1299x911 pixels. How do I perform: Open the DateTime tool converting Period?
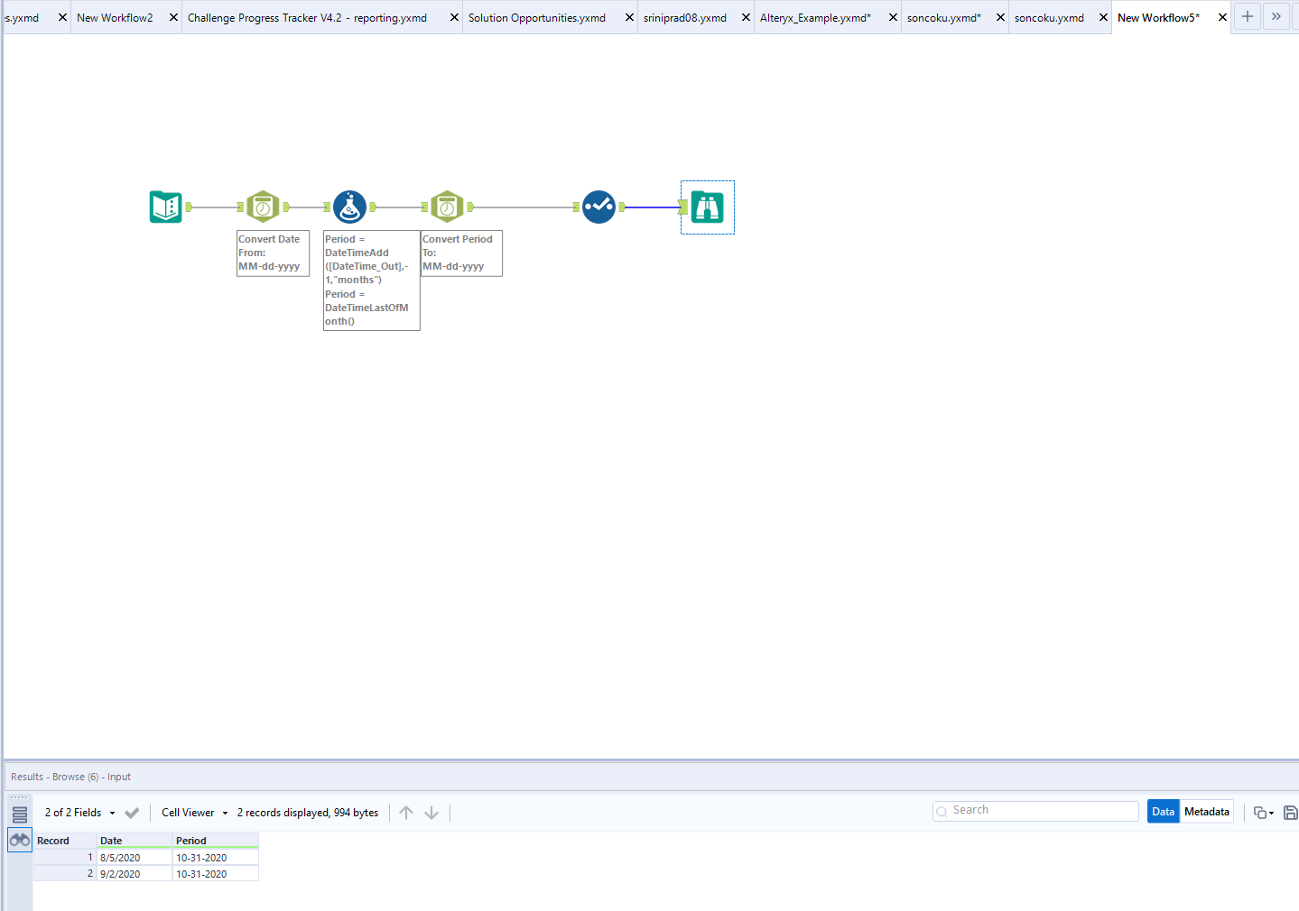pyautogui.click(x=447, y=206)
